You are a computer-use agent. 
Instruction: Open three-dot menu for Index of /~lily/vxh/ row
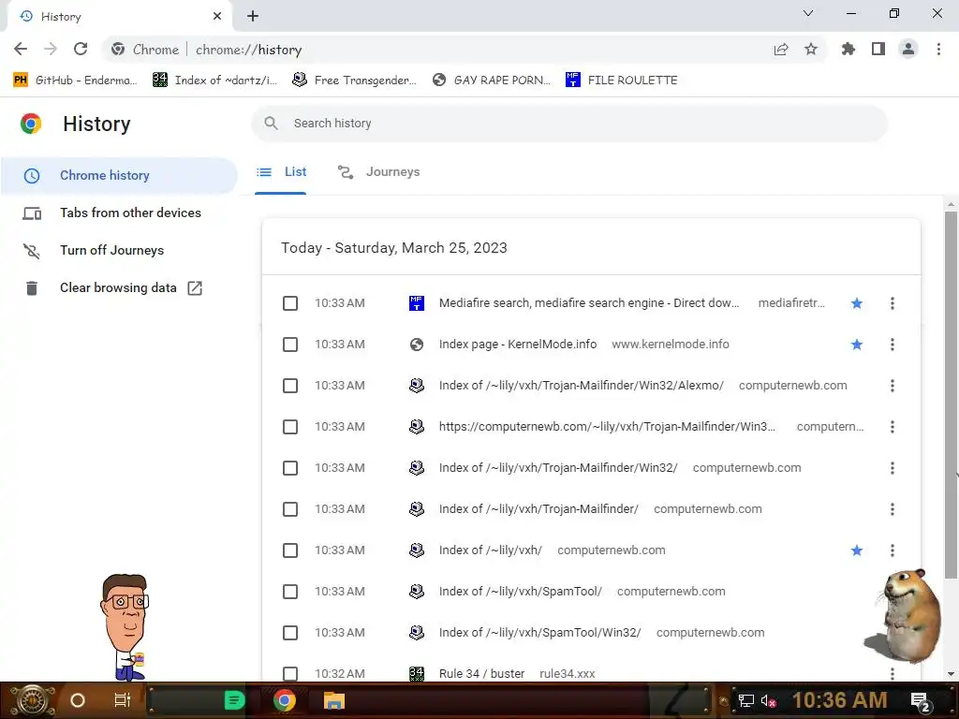tap(893, 550)
